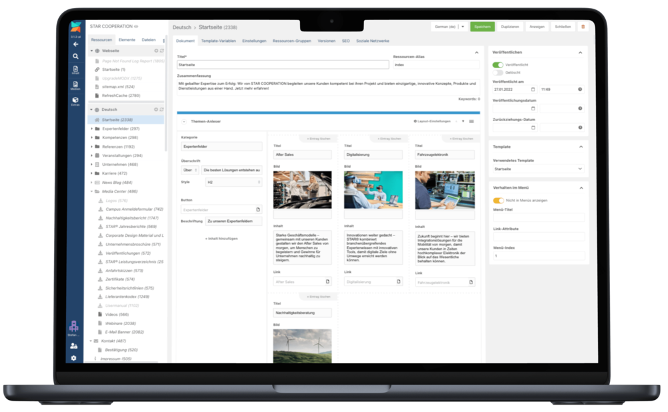668x412 pixels.
Task: Open the Verwendetes Template dropdown
Action: tap(538, 170)
